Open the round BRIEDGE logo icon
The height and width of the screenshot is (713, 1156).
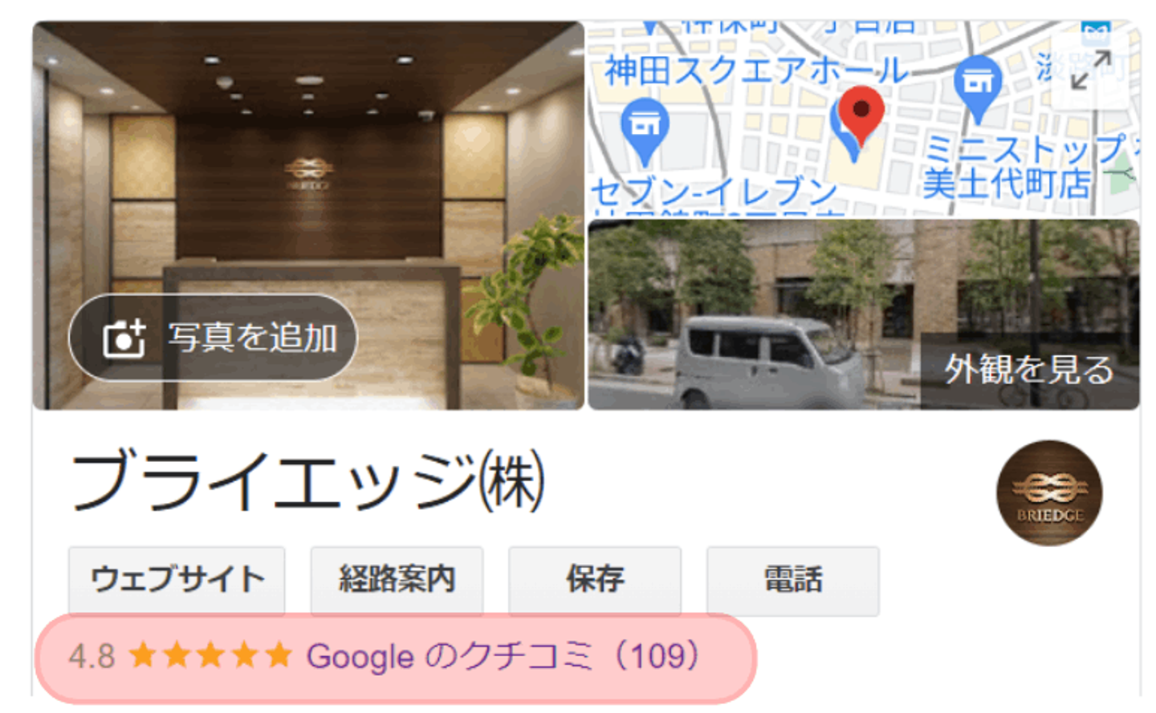click(1049, 492)
